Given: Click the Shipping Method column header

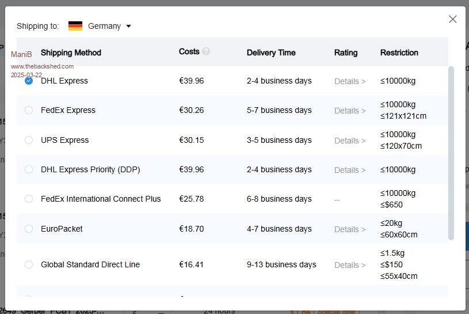Looking at the screenshot, I should [x=71, y=52].
